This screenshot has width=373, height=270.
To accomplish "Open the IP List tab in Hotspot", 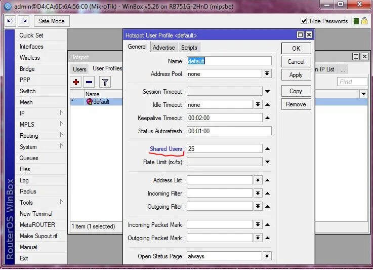I will pos(325,69).
